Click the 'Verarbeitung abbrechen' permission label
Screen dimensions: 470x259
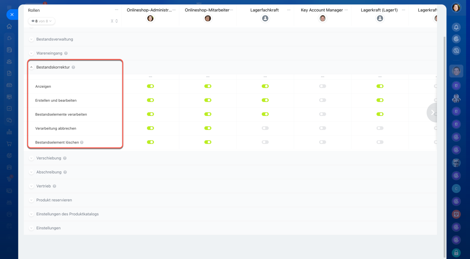click(56, 128)
